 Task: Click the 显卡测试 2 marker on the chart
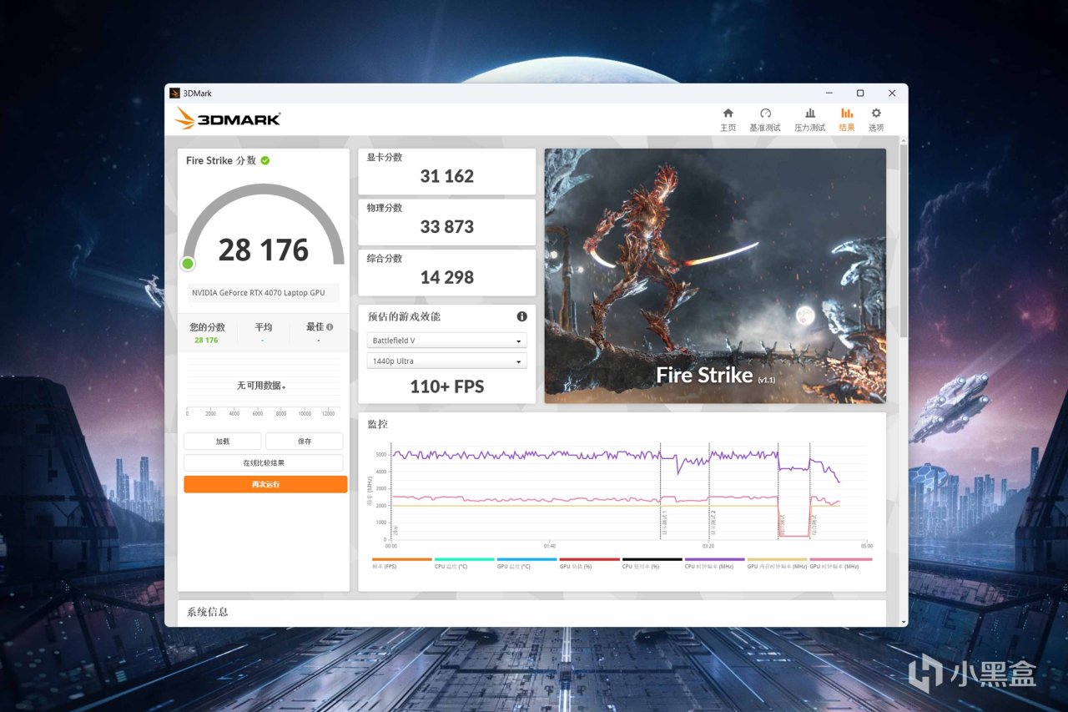[713, 522]
